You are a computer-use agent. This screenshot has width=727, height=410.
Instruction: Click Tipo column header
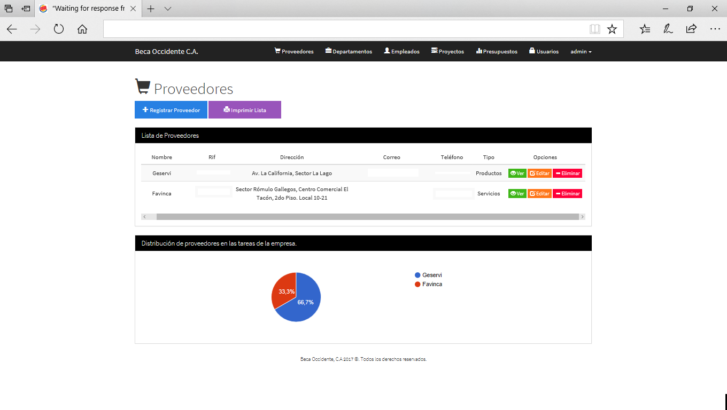pyautogui.click(x=489, y=157)
